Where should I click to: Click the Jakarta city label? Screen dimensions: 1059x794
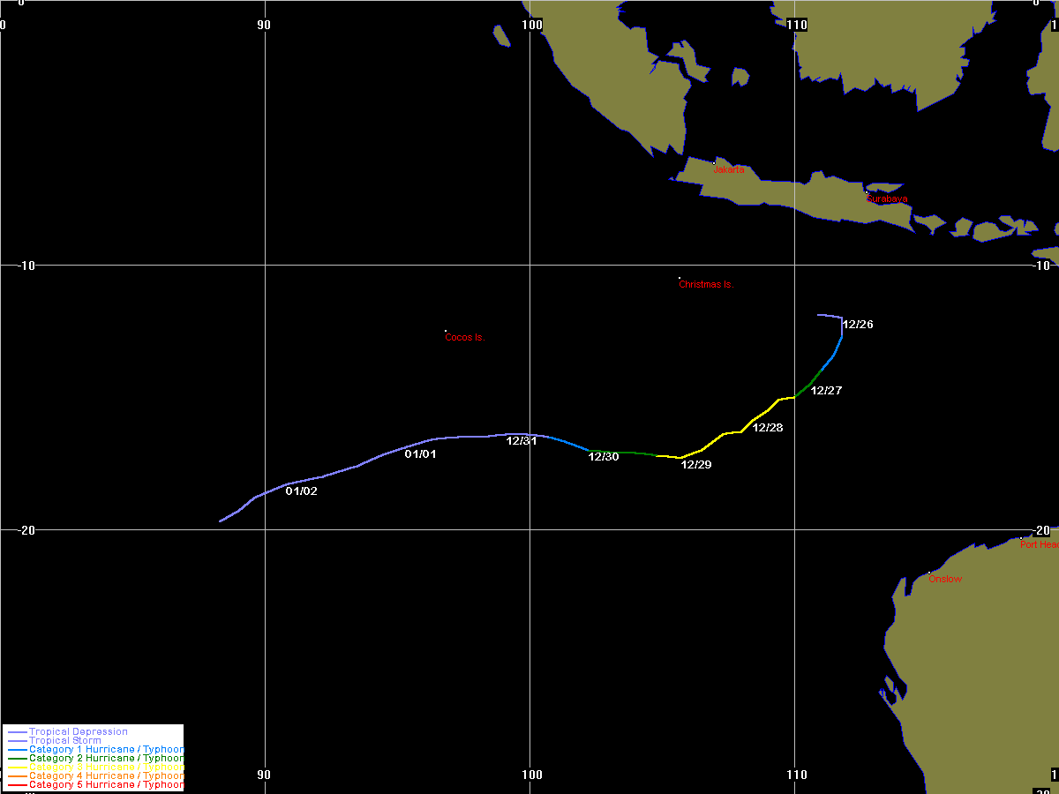click(730, 169)
